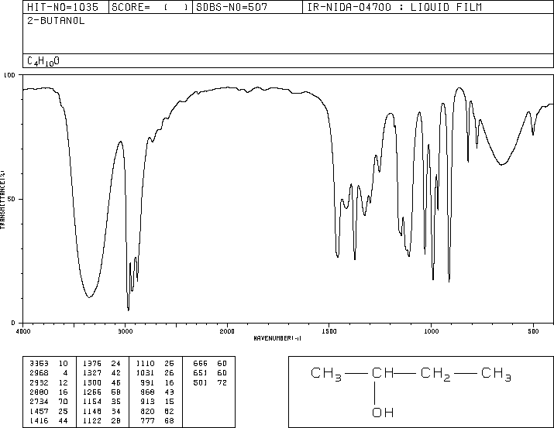Select the 2-BUTANOL compound name

pos(56,21)
